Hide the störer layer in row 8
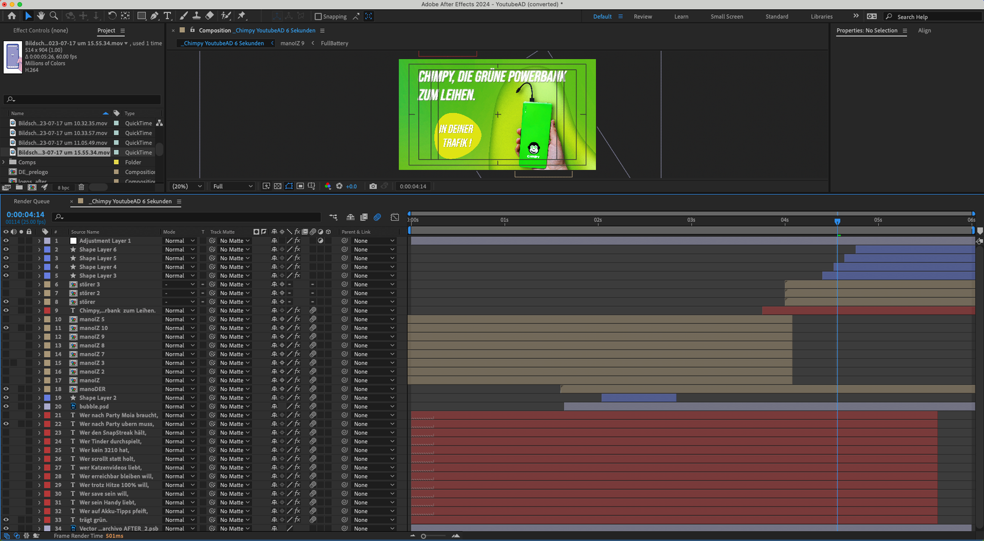This screenshot has width=984, height=541. pos(6,302)
